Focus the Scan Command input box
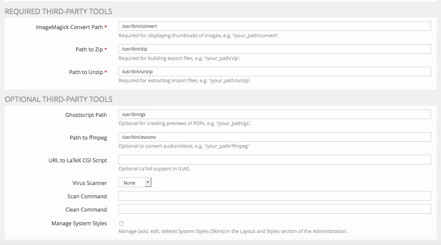441x245 pixels. [x=274, y=196]
